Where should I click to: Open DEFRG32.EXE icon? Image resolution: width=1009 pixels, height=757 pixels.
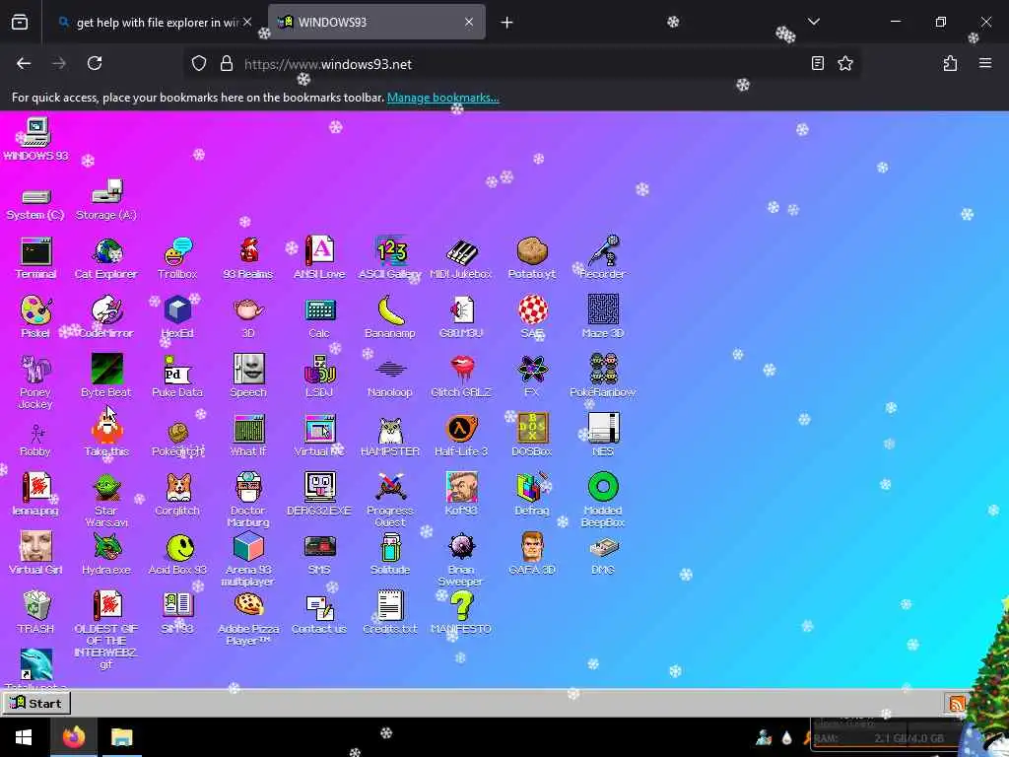[x=320, y=495]
